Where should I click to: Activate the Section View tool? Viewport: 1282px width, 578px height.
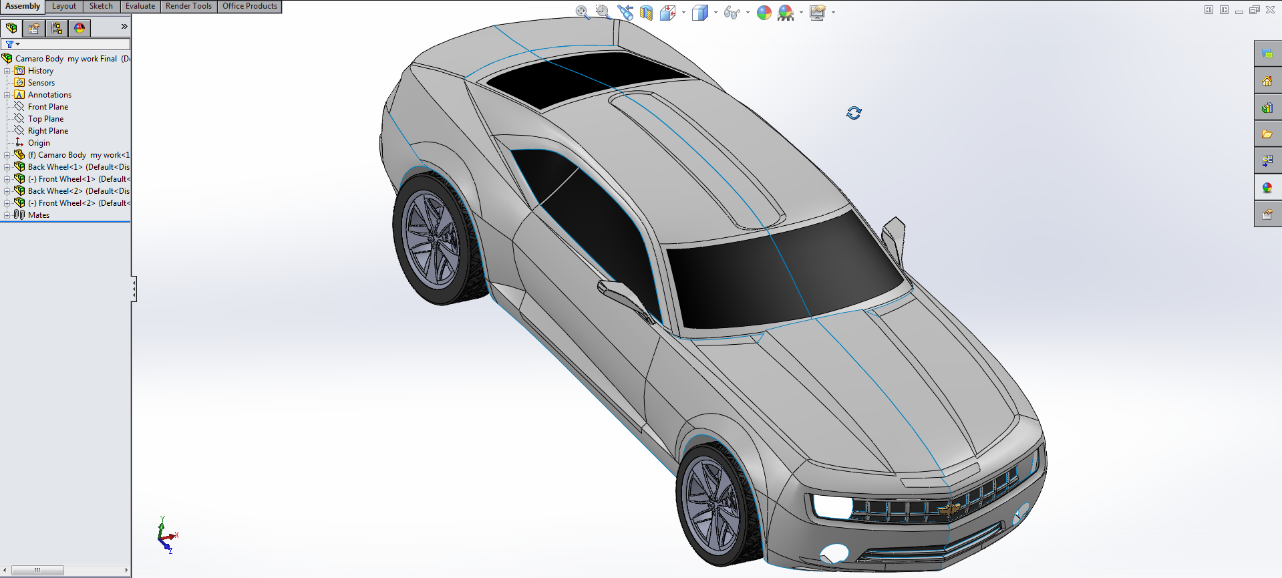point(646,13)
